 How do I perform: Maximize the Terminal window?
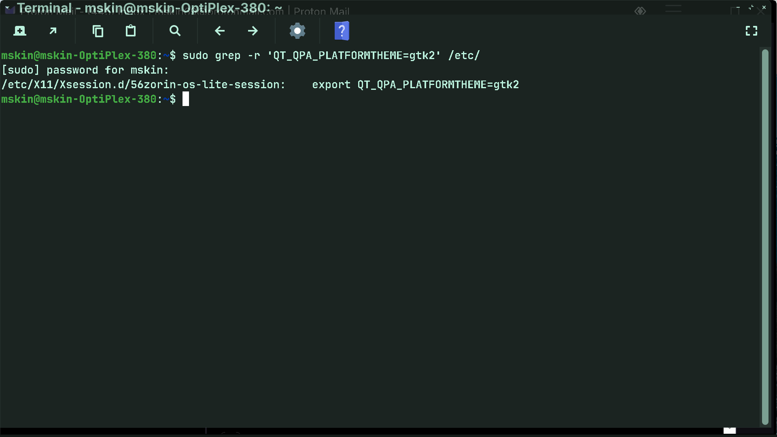[751, 7]
